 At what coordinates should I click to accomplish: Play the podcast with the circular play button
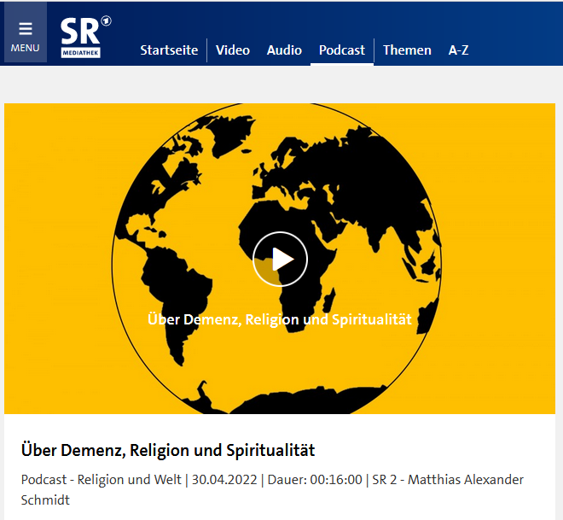pyautogui.click(x=280, y=259)
